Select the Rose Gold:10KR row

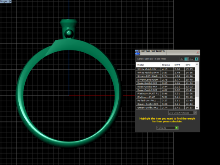click(x=165, y=83)
